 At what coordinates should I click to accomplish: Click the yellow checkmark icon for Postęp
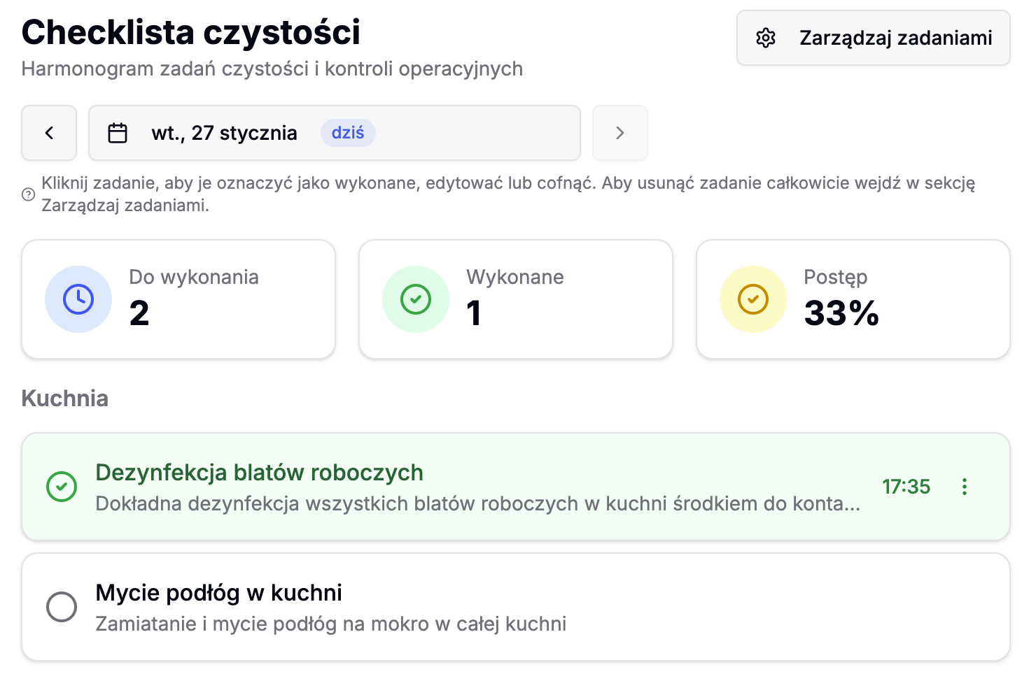coord(752,299)
